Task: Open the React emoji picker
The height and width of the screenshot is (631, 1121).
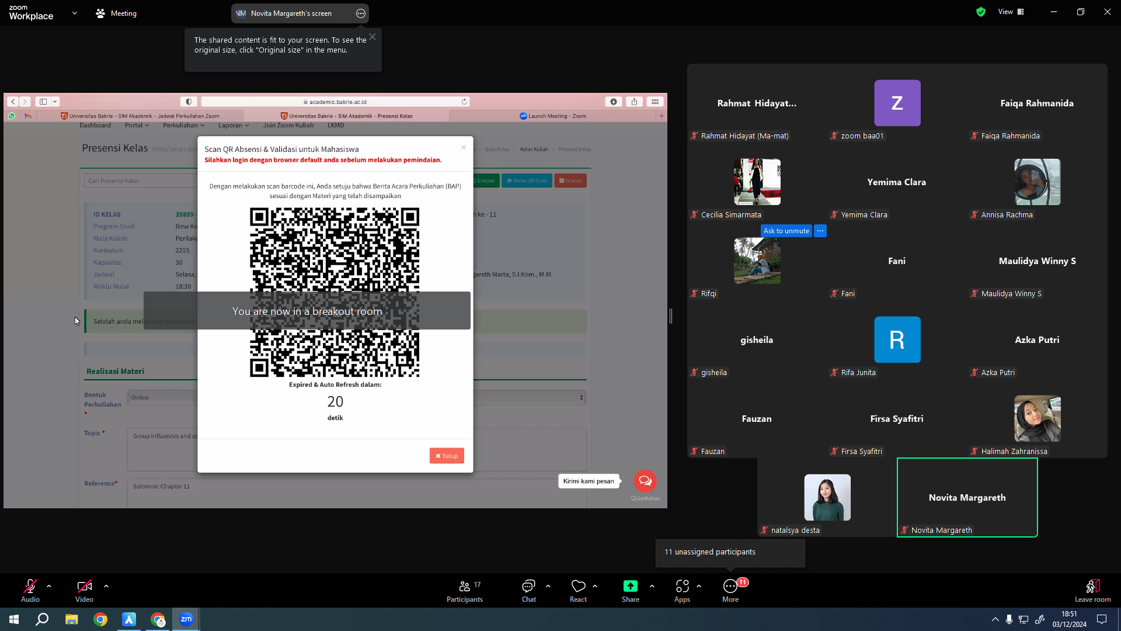Action: click(579, 590)
